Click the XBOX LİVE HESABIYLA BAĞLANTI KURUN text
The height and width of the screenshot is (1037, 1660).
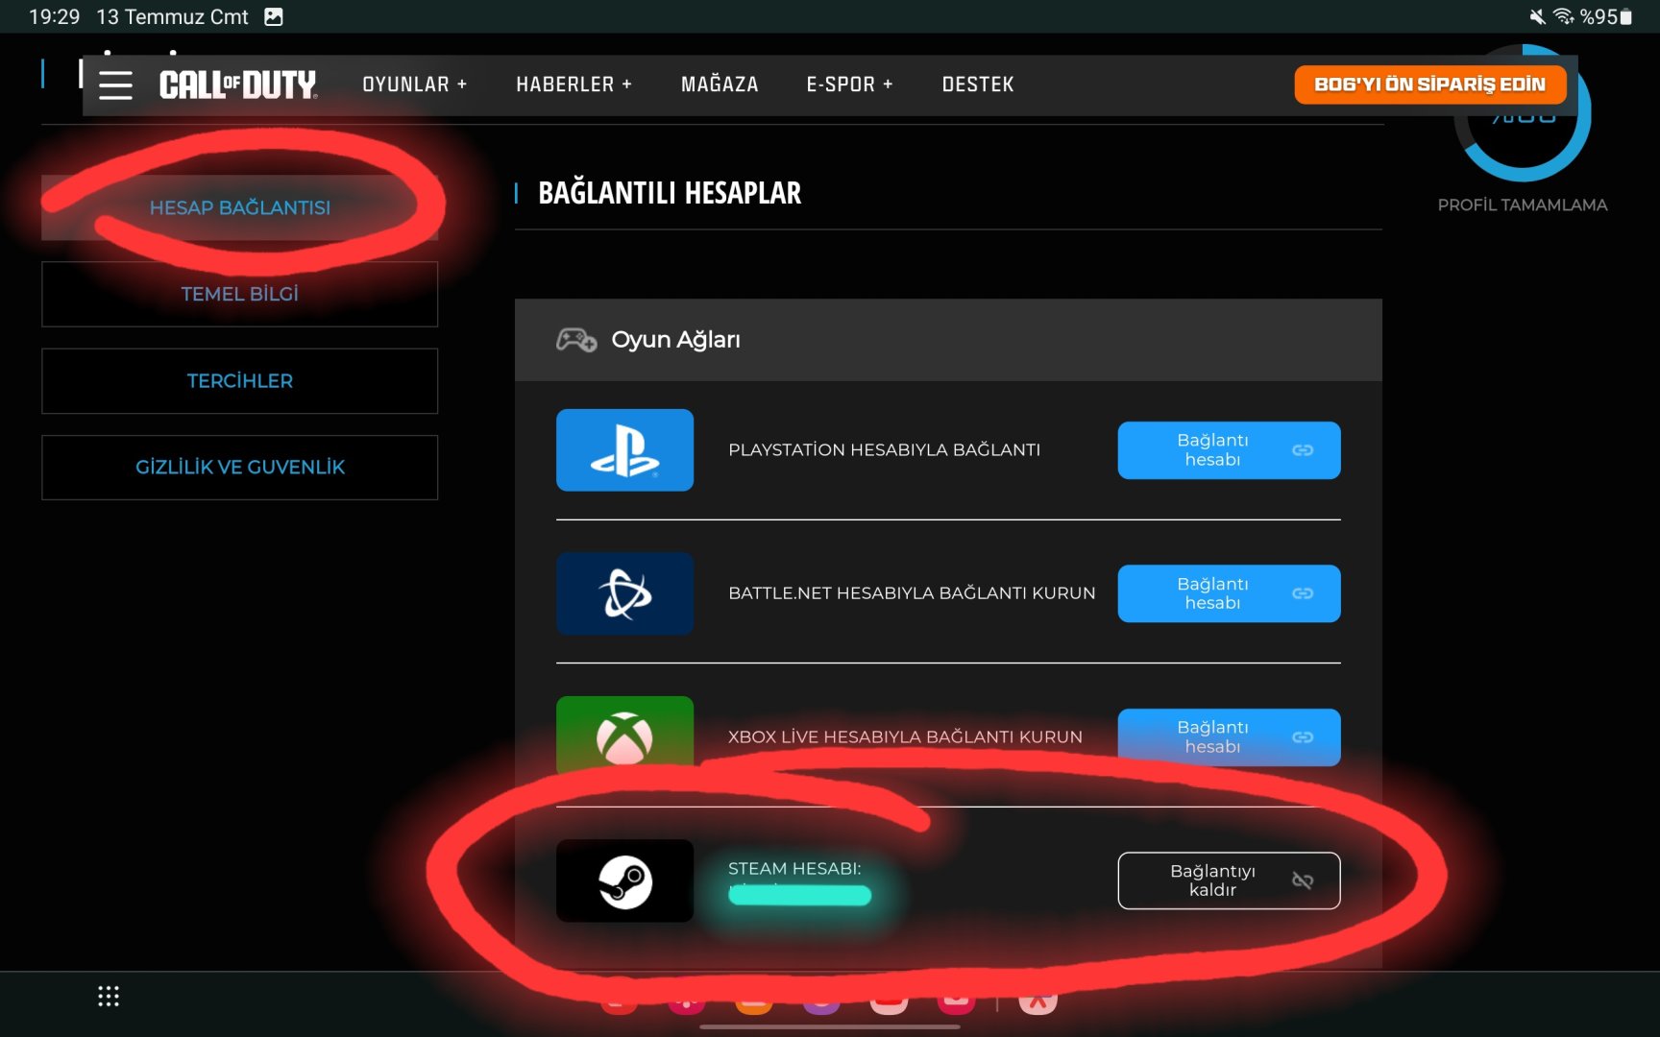[905, 737]
